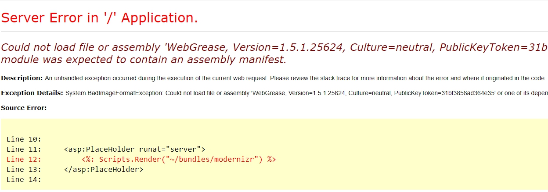The height and width of the screenshot is (192, 548).
Task: Click the bold 'Exception Details:' label
Action: [32, 93]
